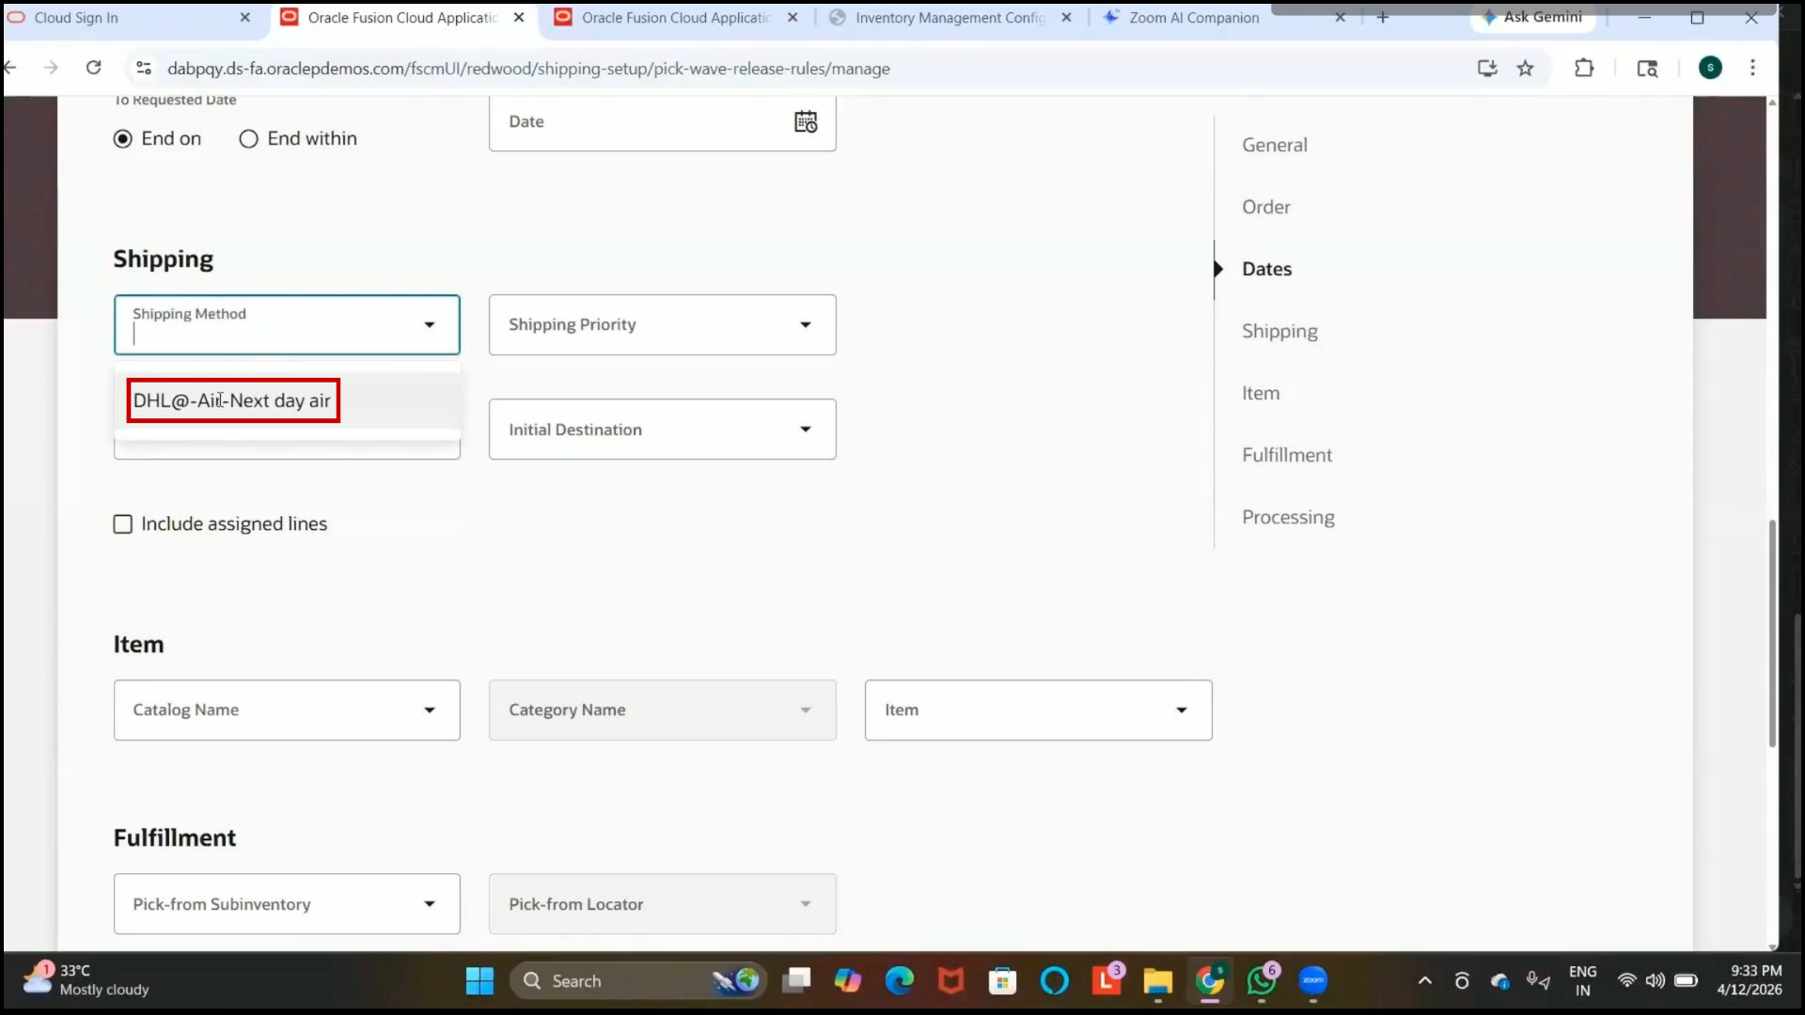Open the red L app with badge 3
This screenshot has height=1015, width=1805.
pos(1107,981)
